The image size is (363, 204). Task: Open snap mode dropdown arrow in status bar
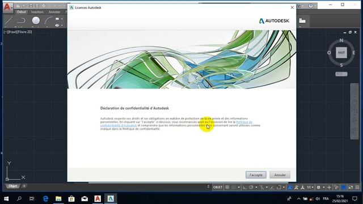pyautogui.click(x=239, y=187)
